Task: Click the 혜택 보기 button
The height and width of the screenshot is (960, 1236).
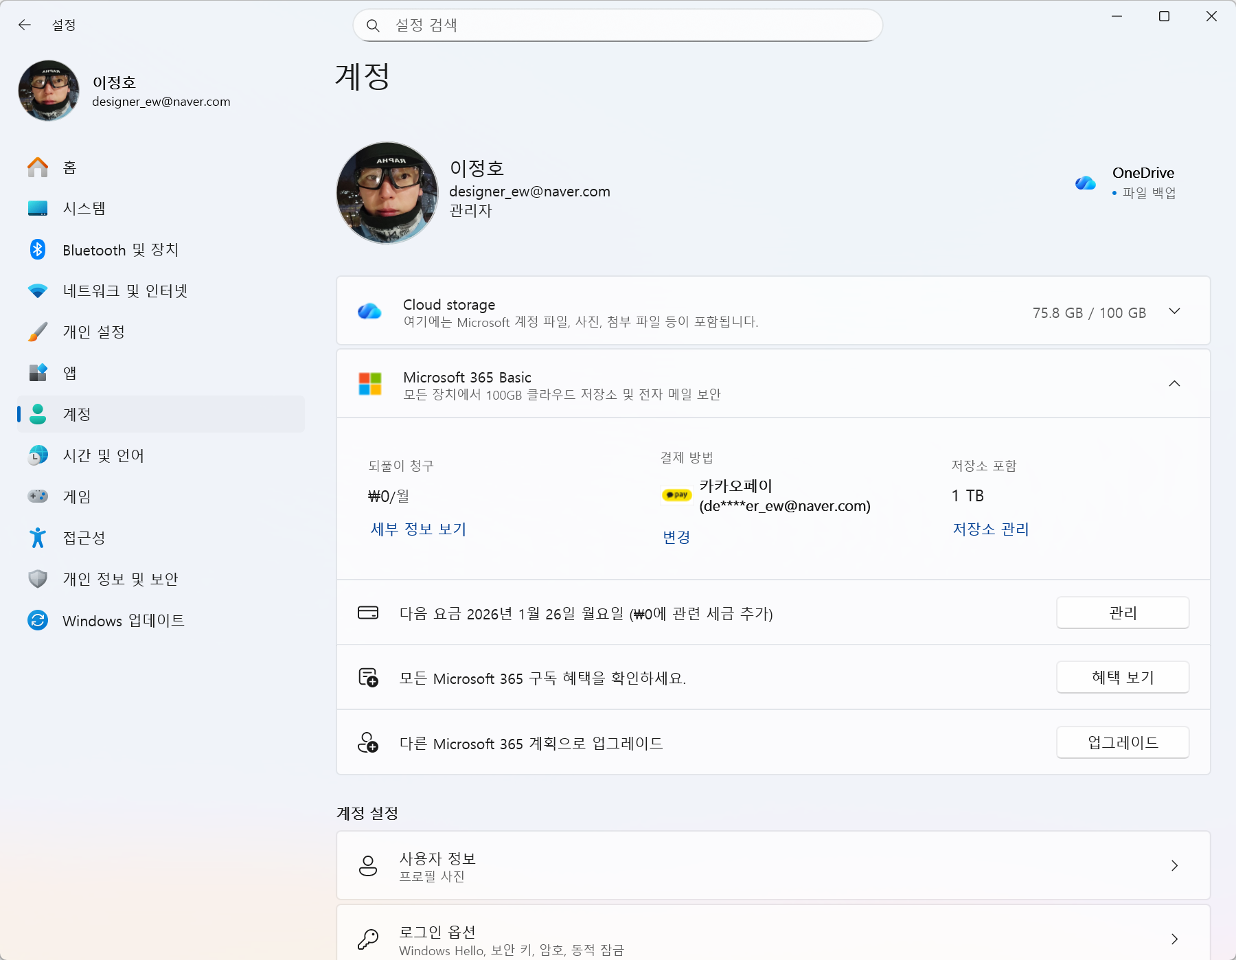Action: 1123,677
